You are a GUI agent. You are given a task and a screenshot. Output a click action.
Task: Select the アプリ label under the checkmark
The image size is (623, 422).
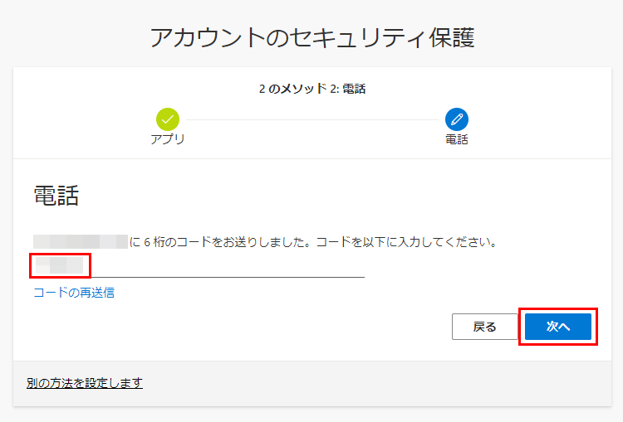tap(168, 139)
